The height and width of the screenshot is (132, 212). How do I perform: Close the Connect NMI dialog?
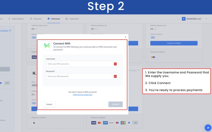click(x=125, y=37)
